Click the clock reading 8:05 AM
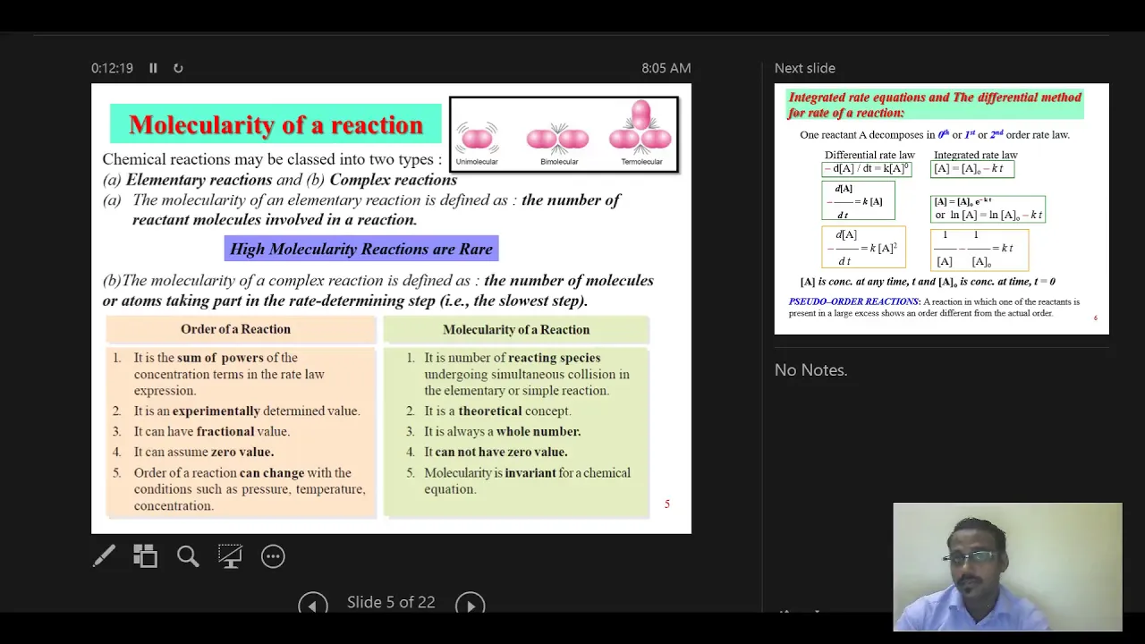Viewport: 1145px width, 644px height. pyautogui.click(x=666, y=68)
